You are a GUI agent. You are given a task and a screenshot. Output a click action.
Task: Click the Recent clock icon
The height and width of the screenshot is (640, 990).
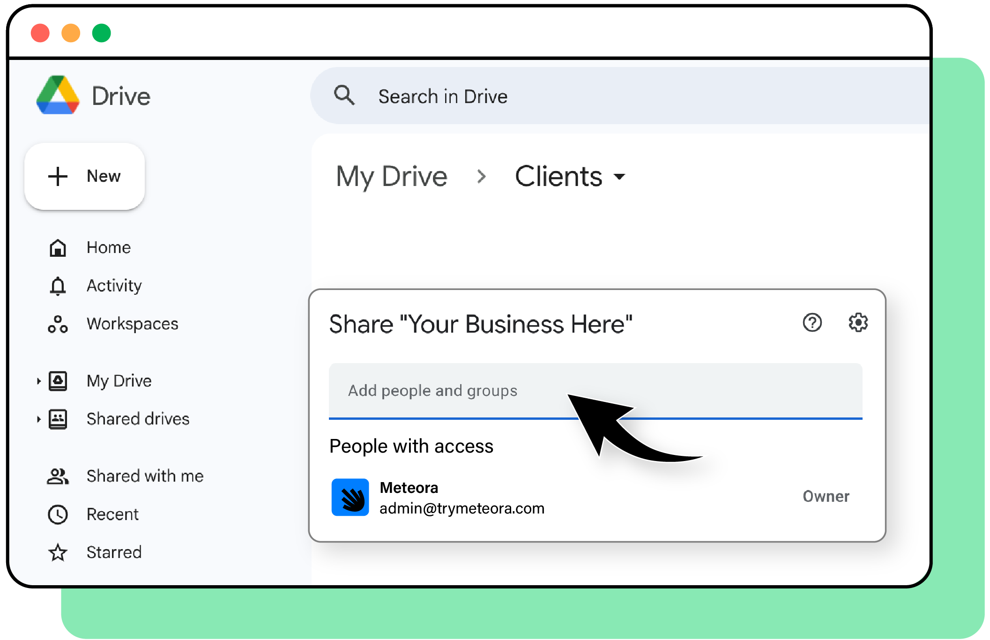(58, 514)
